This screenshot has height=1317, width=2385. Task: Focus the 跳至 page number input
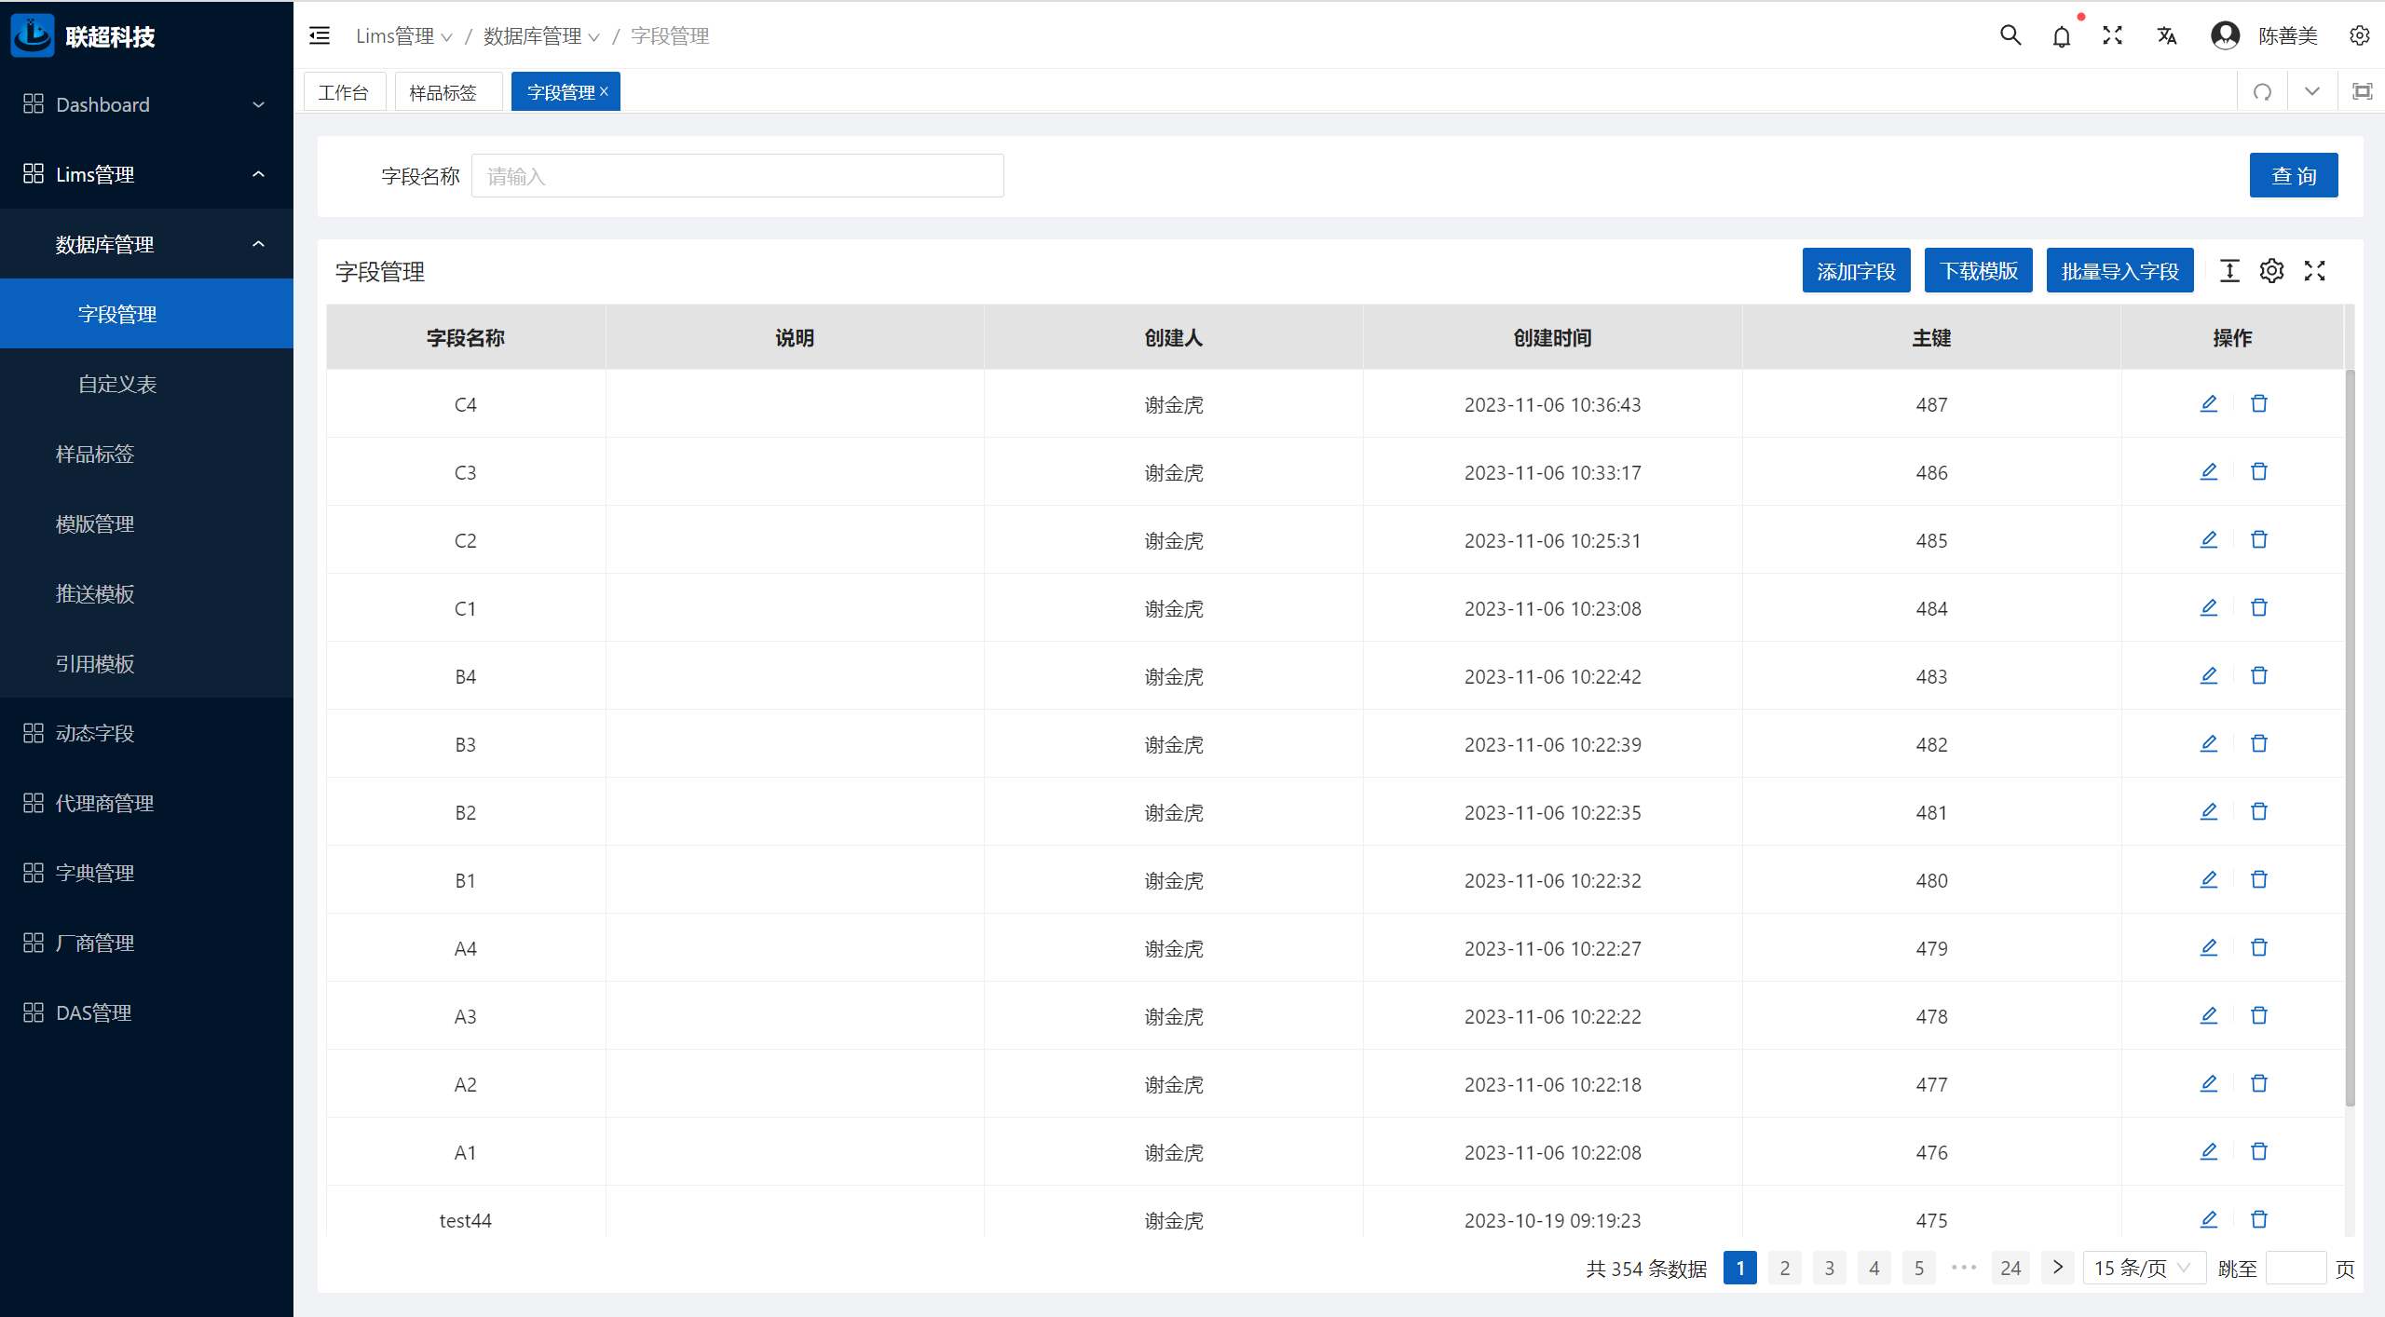tap(2296, 1268)
